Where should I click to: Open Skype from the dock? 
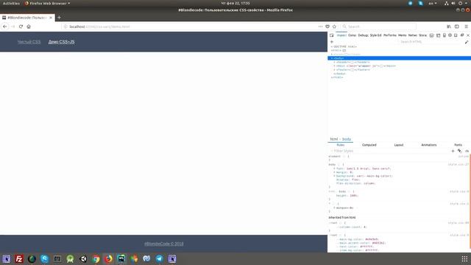pyautogui.click(x=44, y=258)
